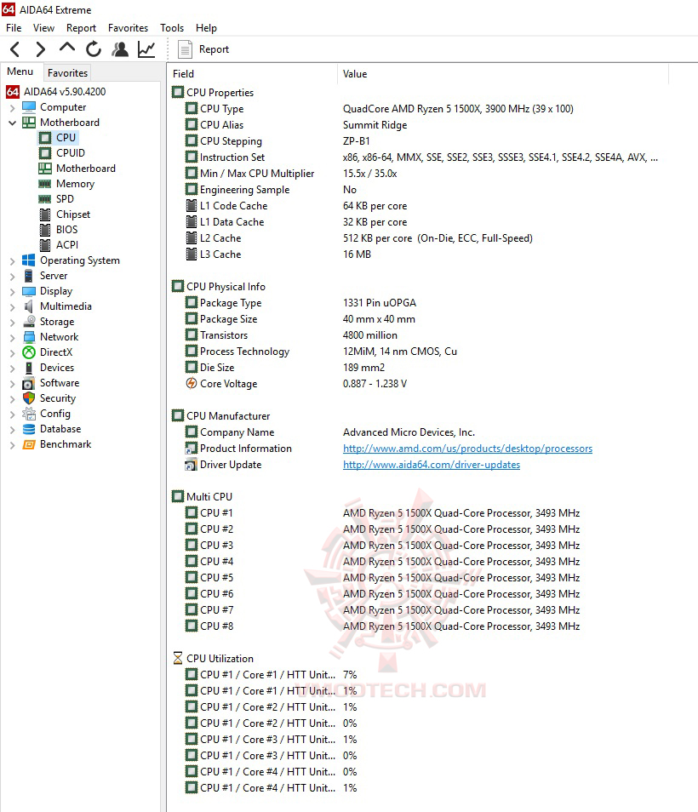Open the File menu
This screenshot has height=812, width=698.
coord(14,28)
